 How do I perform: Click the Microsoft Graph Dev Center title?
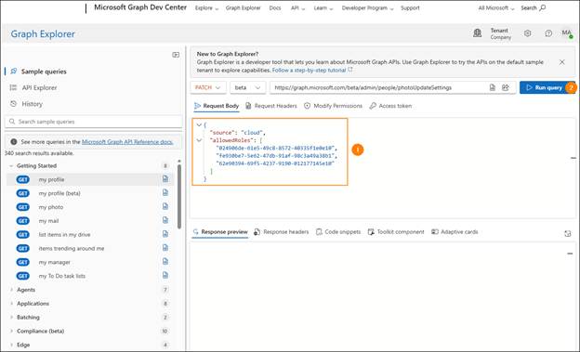140,7
